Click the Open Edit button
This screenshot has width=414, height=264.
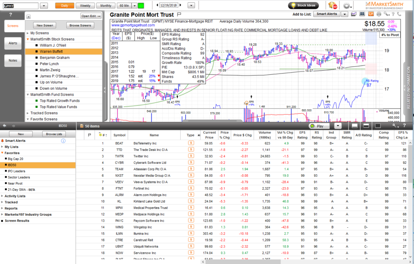[x=91, y=16]
